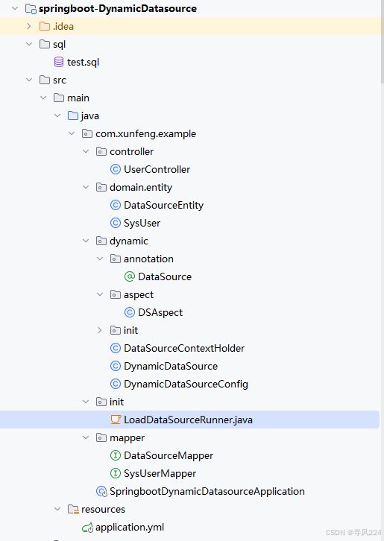The width and height of the screenshot is (384, 541).
Task: Click the SpringbootDynamicDatasourceApplication run class icon
Action: point(101,491)
